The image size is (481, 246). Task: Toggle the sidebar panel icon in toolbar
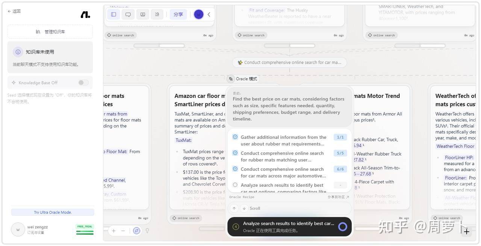coord(113,14)
